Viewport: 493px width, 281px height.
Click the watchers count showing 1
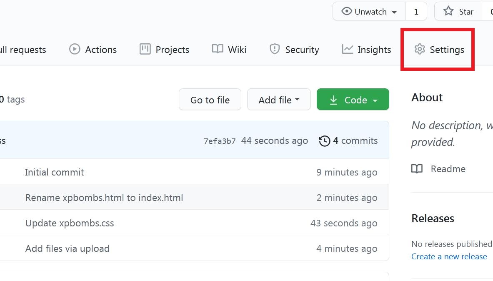(x=416, y=12)
